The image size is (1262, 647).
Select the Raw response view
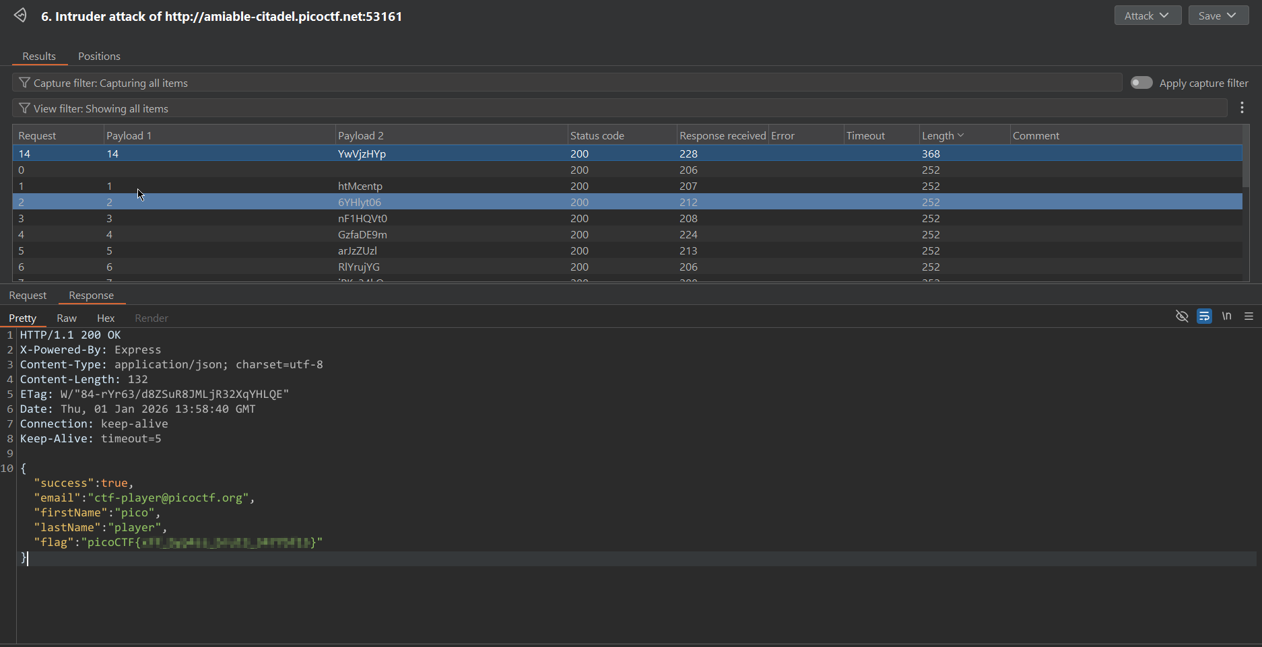pos(67,318)
